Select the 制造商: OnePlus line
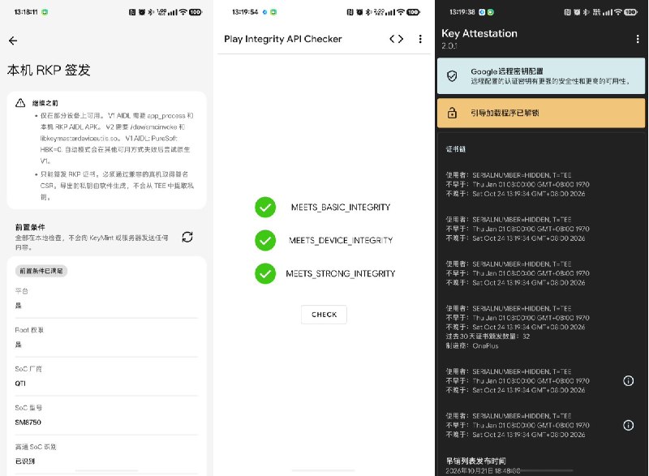This screenshot has height=476, width=649. pyautogui.click(x=472, y=345)
